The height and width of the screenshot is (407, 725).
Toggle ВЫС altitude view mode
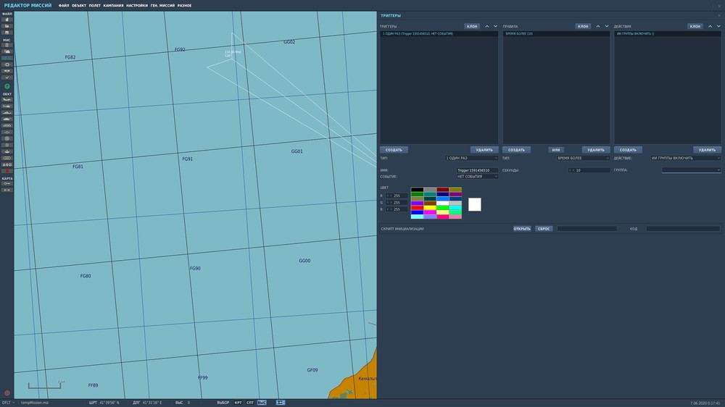click(x=262, y=403)
